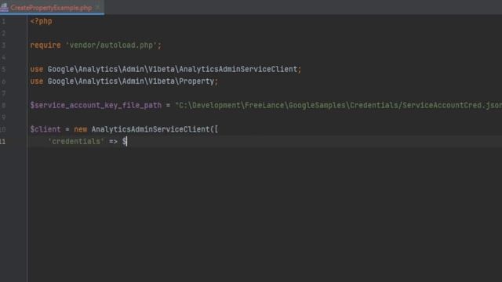The image size is (502, 282).
Task: Click line number 11 in the gutter
Action: click(3, 141)
